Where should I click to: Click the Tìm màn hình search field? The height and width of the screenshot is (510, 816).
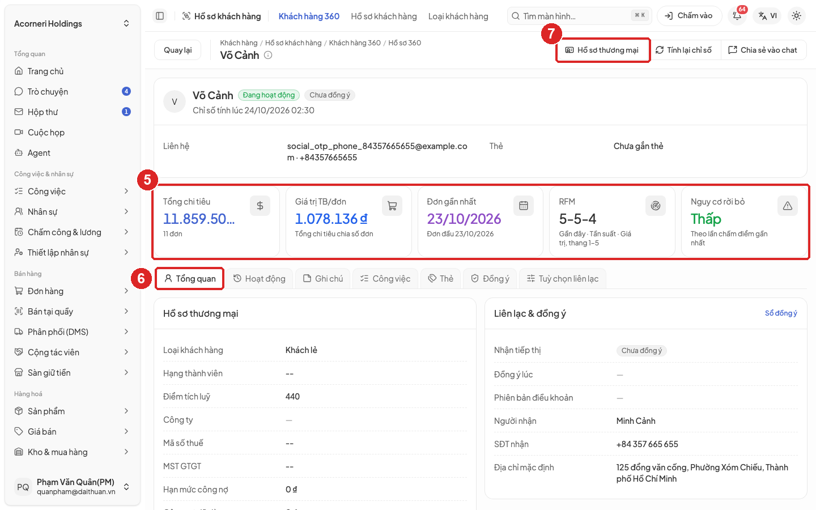coord(580,16)
